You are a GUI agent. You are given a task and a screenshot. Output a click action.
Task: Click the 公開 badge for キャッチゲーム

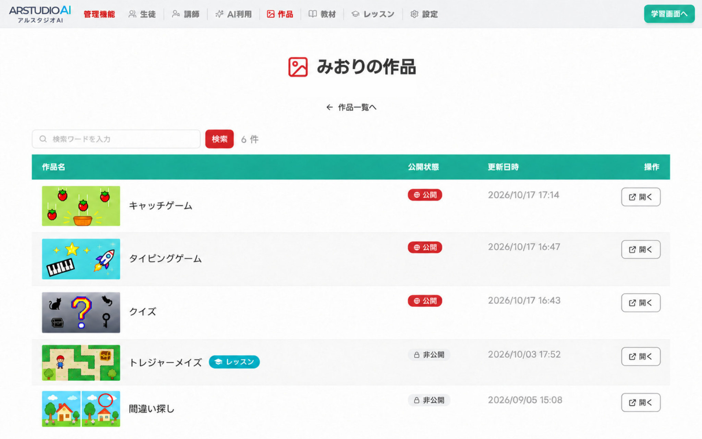[425, 195]
